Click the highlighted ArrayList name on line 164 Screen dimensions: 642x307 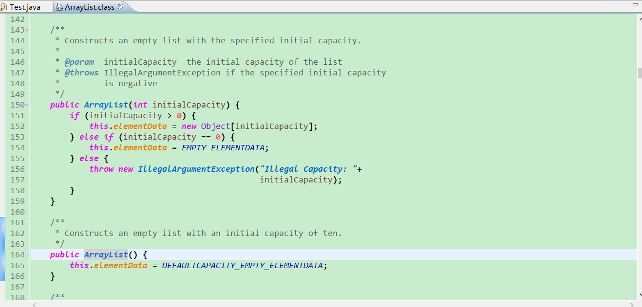click(106, 255)
